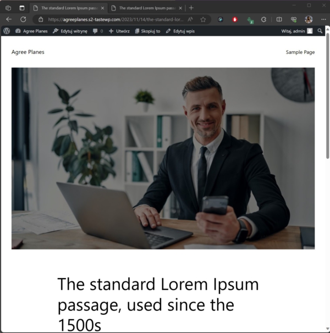This screenshot has height=333, width=330.
Task: Click the page vertical scrollbar thumb
Action: click(328, 96)
